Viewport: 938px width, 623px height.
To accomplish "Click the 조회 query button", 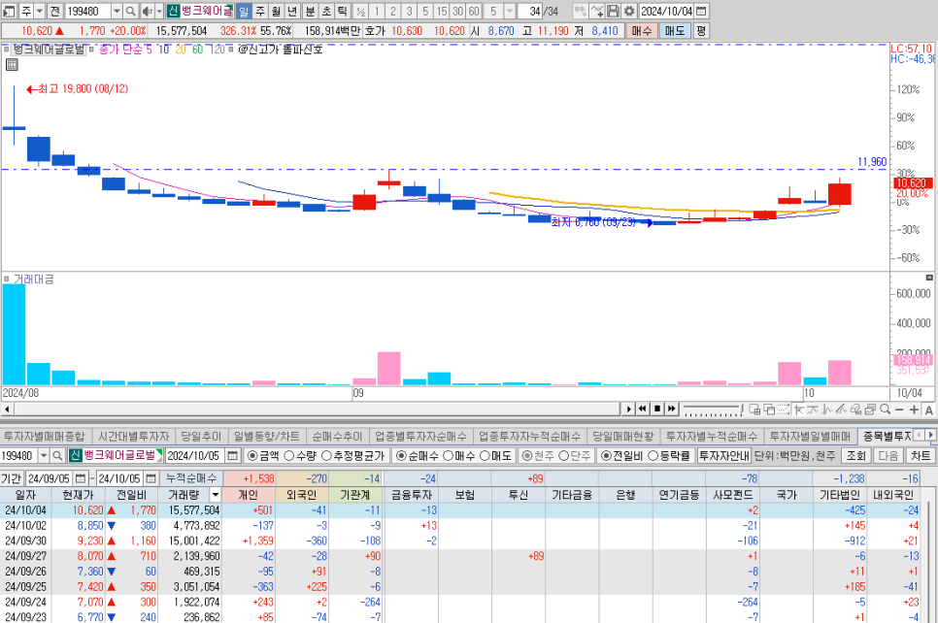I will click(856, 455).
